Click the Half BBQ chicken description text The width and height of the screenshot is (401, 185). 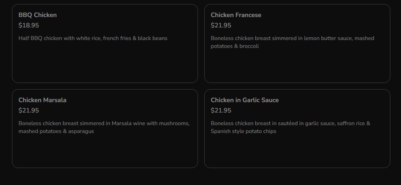(x=93, y=38)
